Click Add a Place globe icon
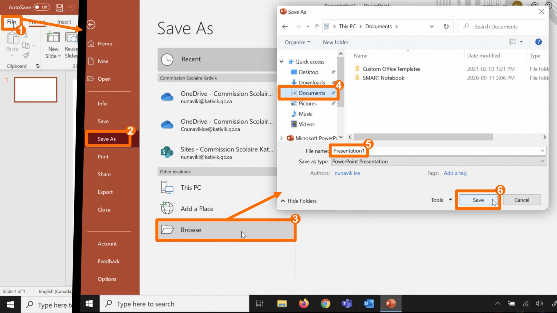557x313 pixels. pyautogui.click(x=167, y=208)
